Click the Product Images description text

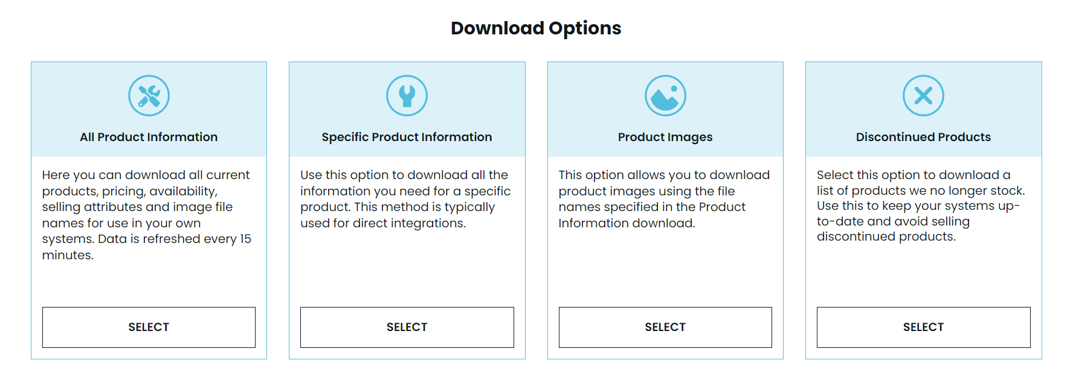coord(663,199)
